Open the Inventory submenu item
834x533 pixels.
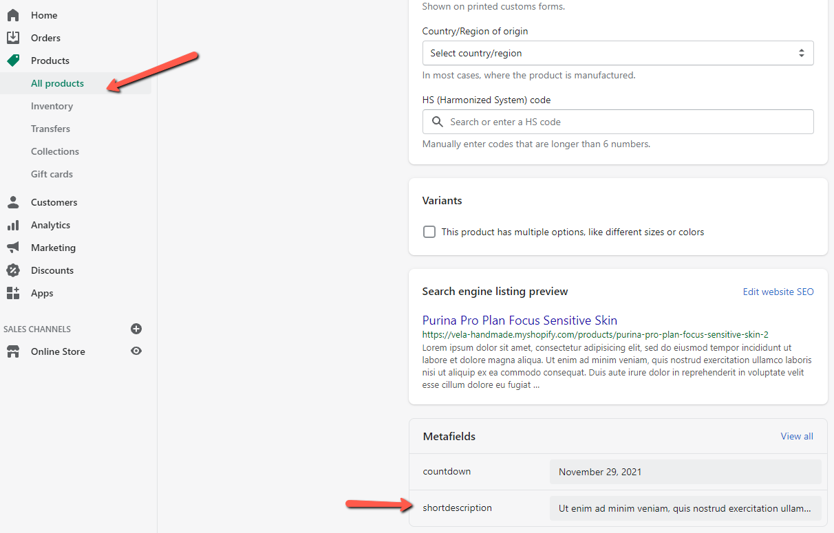point(52,106)
